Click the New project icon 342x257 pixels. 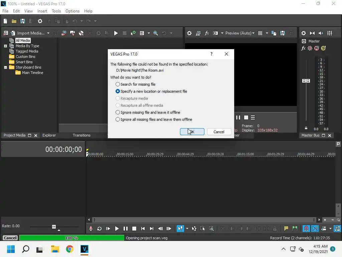coord(5,21)
